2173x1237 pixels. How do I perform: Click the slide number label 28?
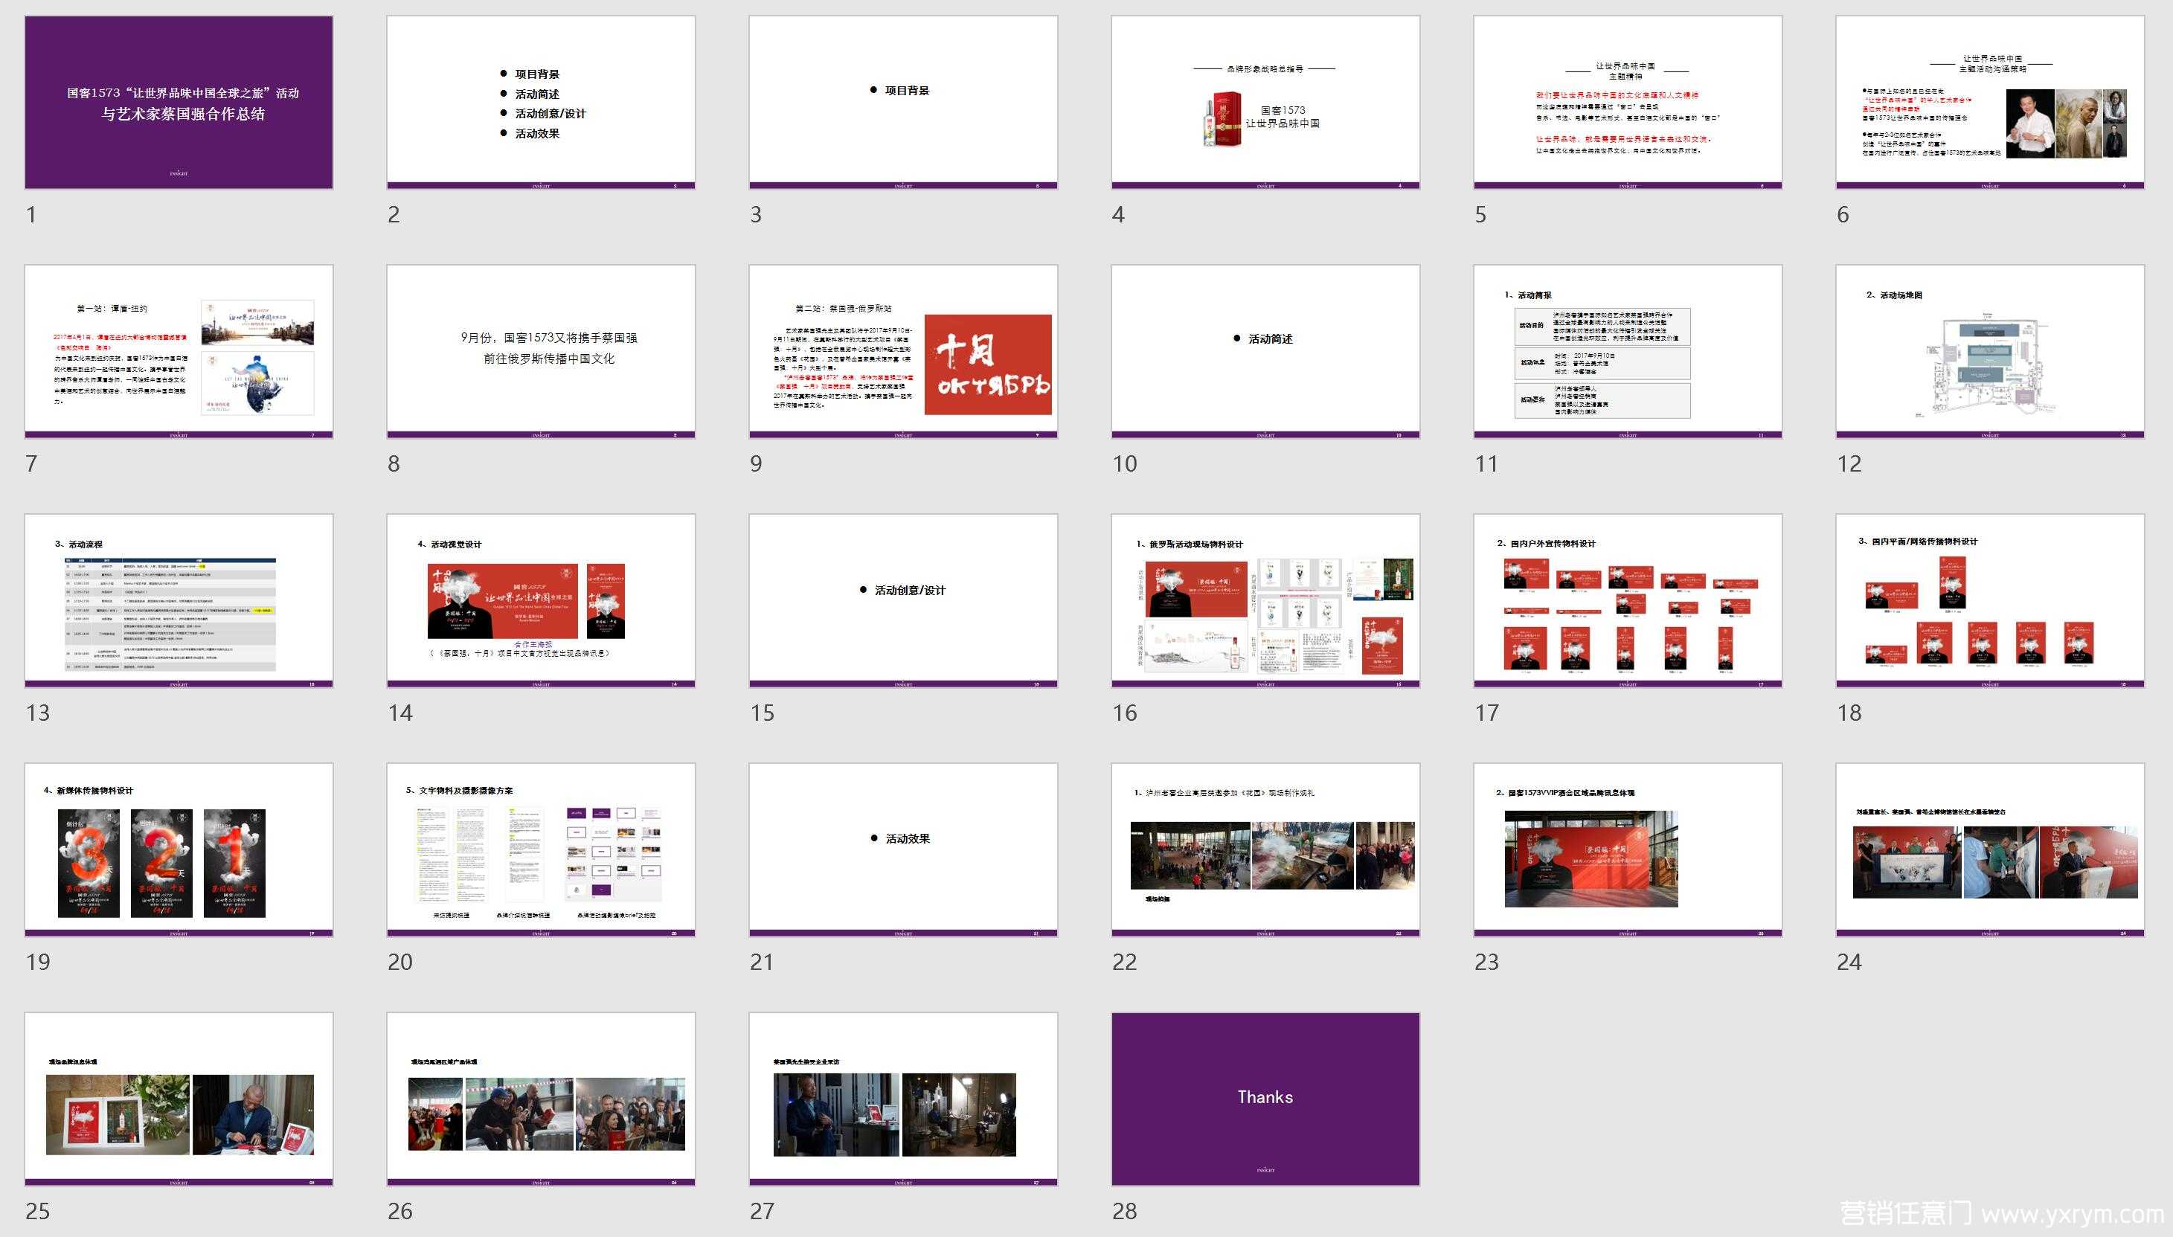click(x=1125, y=1211)
